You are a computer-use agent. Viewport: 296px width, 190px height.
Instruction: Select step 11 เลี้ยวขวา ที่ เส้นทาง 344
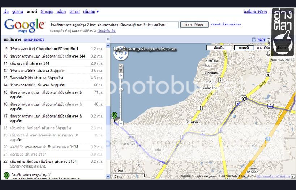tap(53, 63)
